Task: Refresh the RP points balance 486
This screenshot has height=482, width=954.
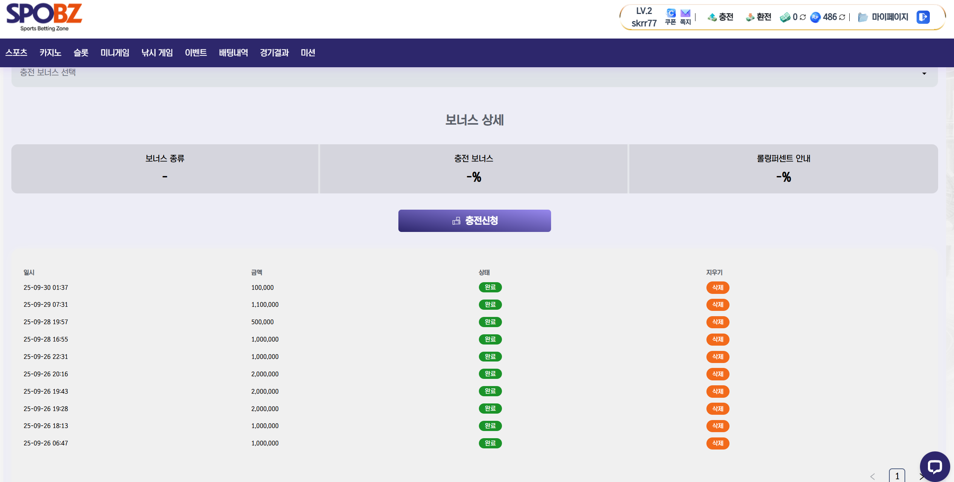Action: (842, 17)
